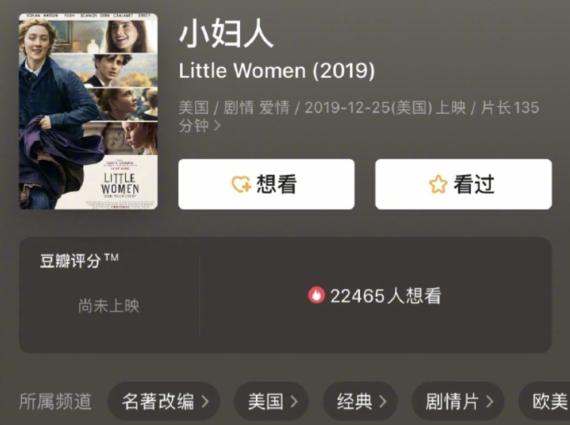Open the 经典 channel chevron
Image resolution: width=570 pixels, height=425 pixels.
click(x=383, y=401)
